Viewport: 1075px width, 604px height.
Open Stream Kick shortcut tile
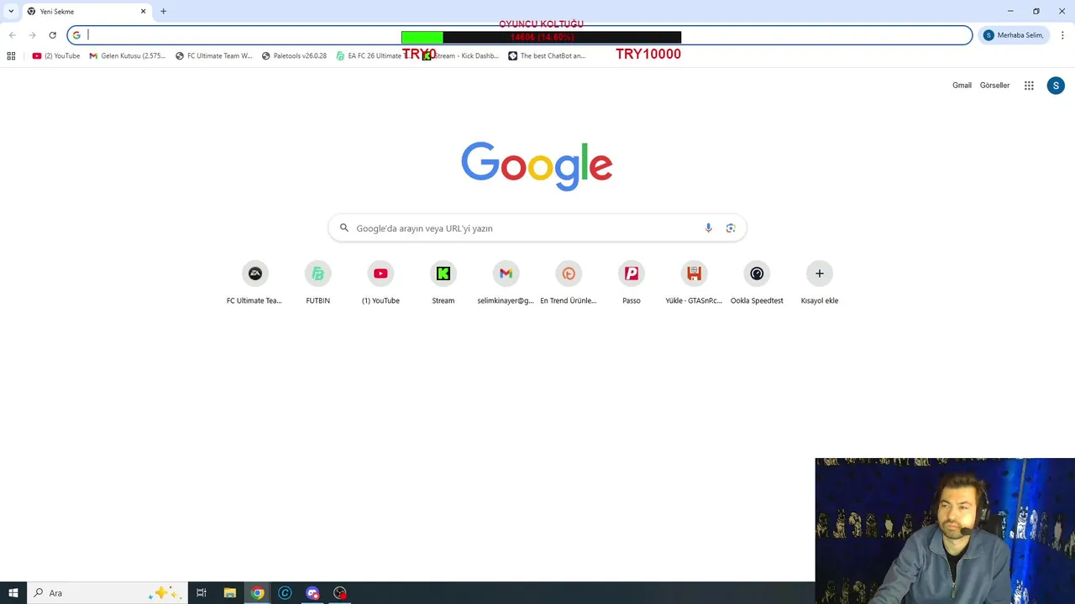pos(443,283)
